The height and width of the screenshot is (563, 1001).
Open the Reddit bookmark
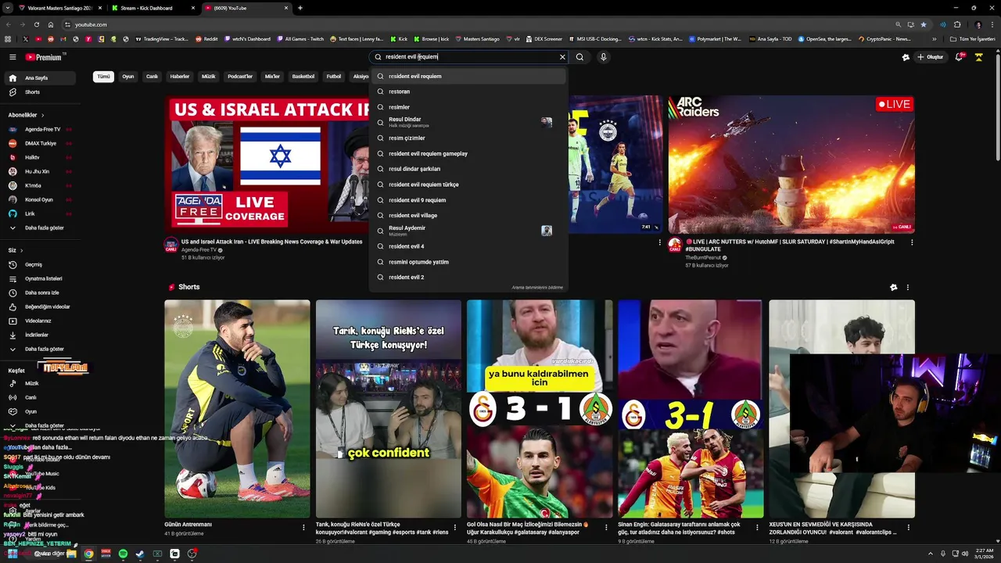click(x=206, y=38)
